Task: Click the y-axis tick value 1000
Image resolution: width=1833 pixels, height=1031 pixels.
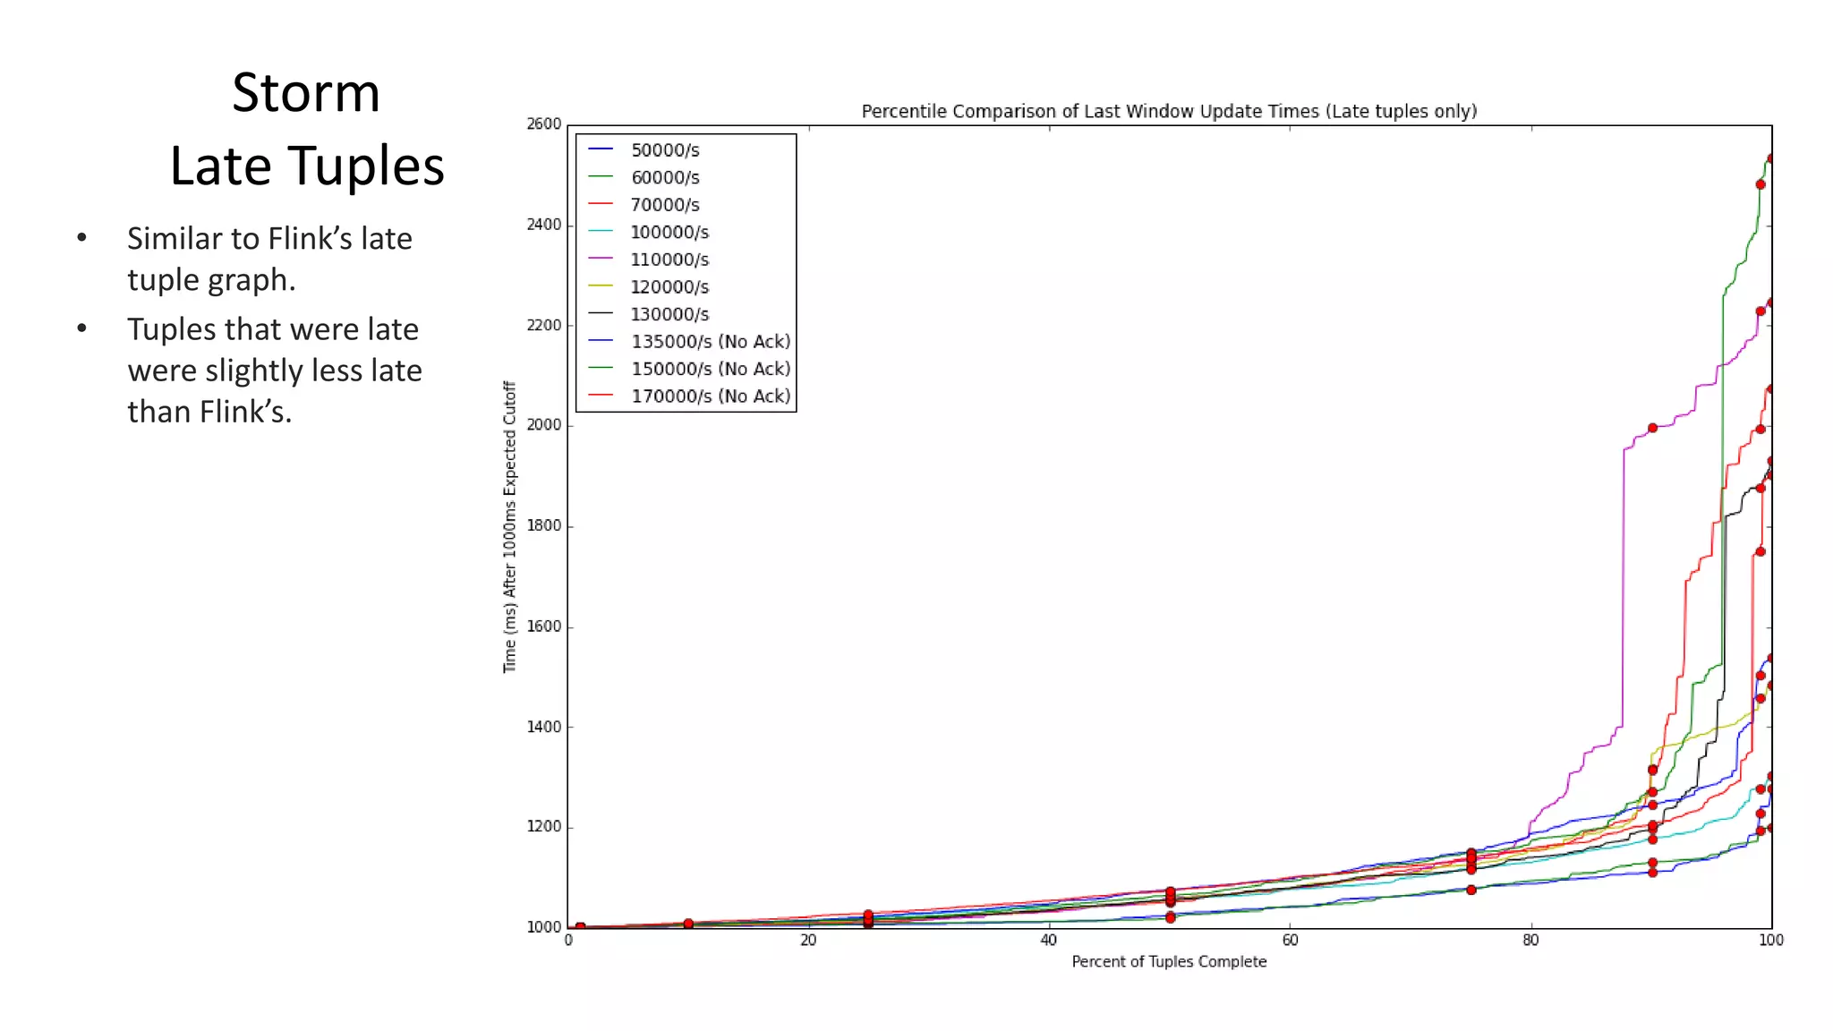Action: [x=544, y=927]
